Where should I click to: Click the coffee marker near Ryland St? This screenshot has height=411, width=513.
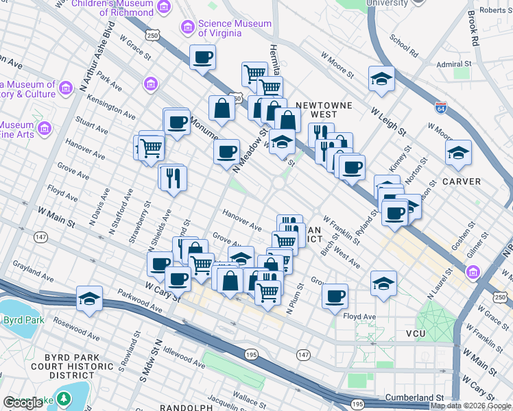click(394, 214)
